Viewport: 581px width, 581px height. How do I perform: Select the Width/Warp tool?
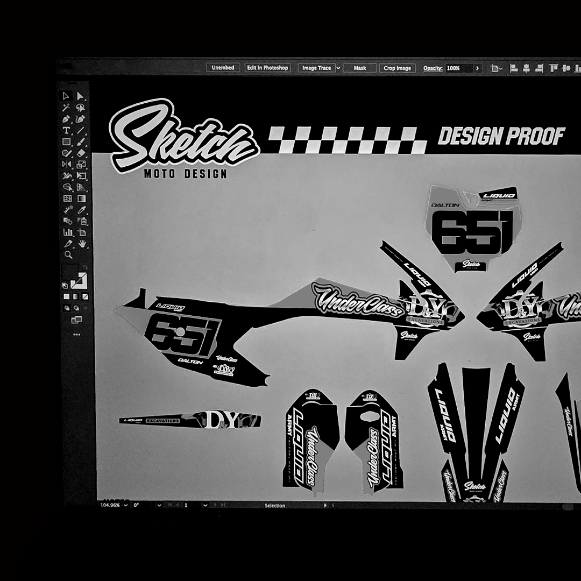click(x=67, y=175)
